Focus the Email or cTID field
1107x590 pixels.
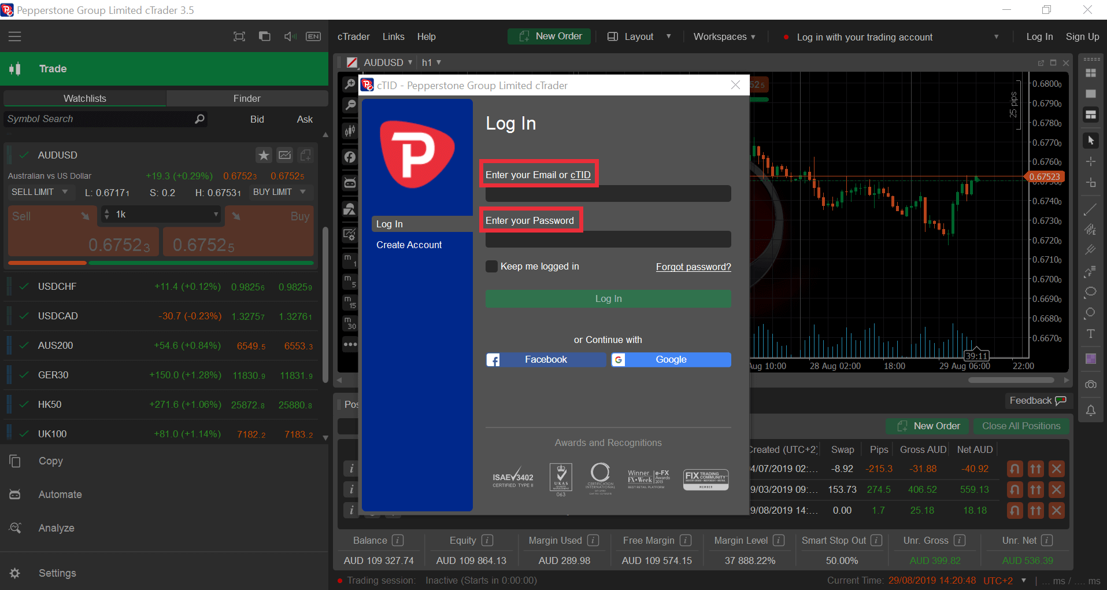[608, 194]
